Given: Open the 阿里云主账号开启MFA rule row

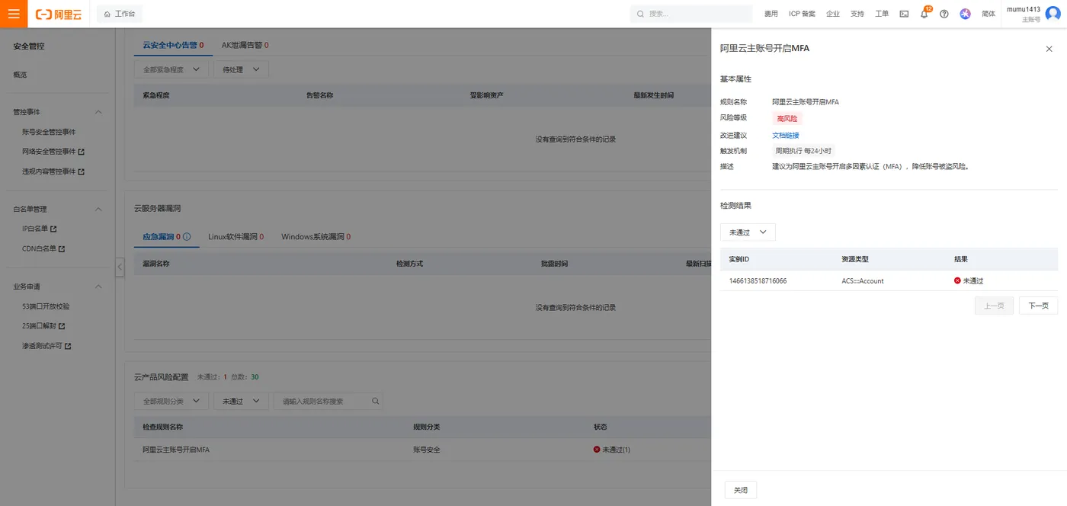Looking at the screenshot, I should tap(176, 450).
